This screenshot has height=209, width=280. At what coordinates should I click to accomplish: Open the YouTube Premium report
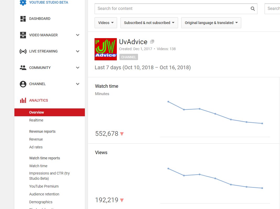pyautogui.click(x=44, y=186)
